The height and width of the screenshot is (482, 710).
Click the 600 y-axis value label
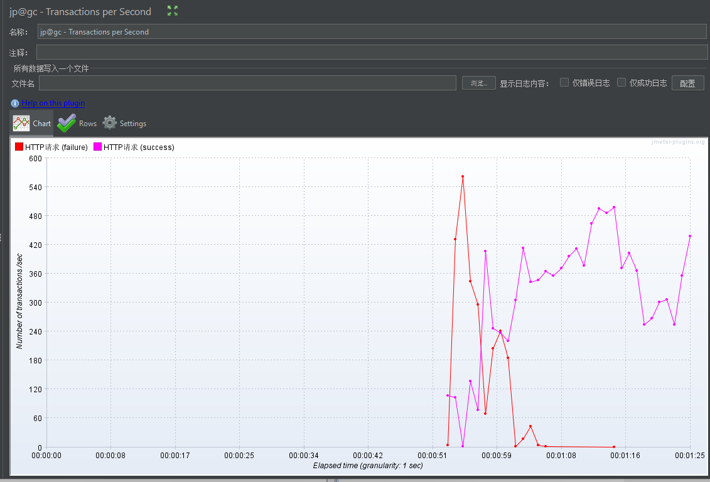35,158
